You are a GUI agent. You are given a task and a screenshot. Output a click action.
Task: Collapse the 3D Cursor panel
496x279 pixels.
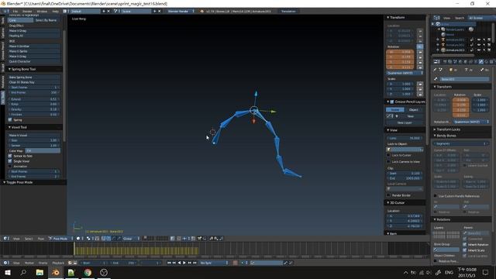pyautogui.click(x=388, y=203)
